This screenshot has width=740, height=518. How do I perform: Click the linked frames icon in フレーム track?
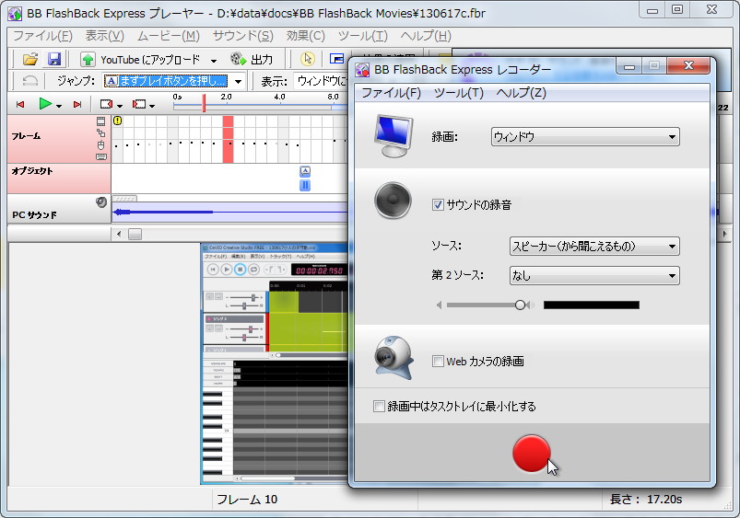pyautogui.click(x=101, y=132)
